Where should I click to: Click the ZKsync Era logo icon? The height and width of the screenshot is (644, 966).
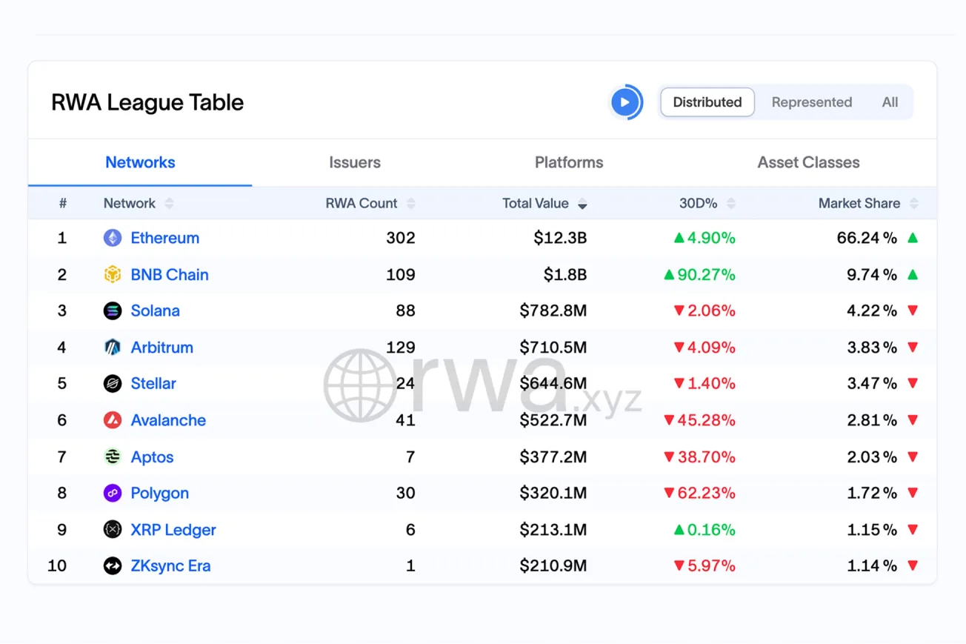(112, 566)
